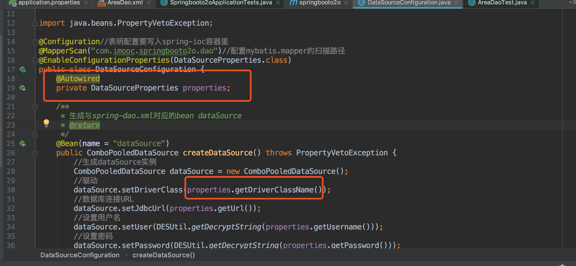This screenshot has height=266, width=576.
Task: Click the class icon on AreaDaoTest.java tab
Action: pyautogui.click(x=472, y=3)
